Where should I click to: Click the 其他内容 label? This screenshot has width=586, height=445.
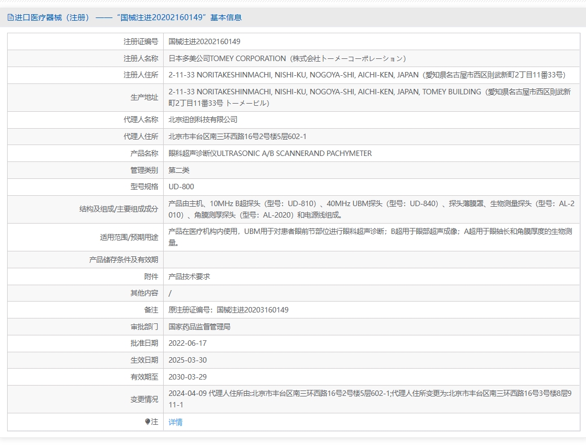pyautogui.click(x=144, y=293)
